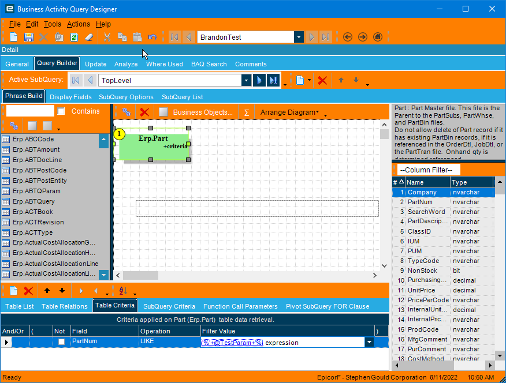Move criteria row up arrow
506x383 pixels.
point(47,291)
